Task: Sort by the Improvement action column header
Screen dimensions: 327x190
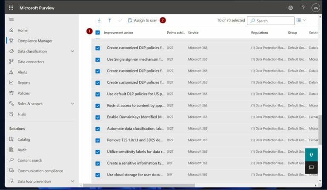Action: pos(118,33)
